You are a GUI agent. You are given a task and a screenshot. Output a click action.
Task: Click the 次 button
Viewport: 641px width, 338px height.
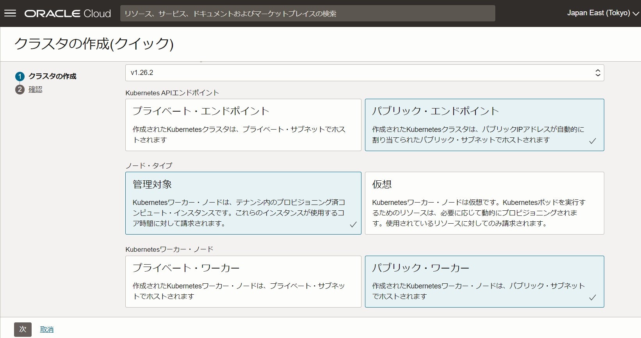point(23,329)
